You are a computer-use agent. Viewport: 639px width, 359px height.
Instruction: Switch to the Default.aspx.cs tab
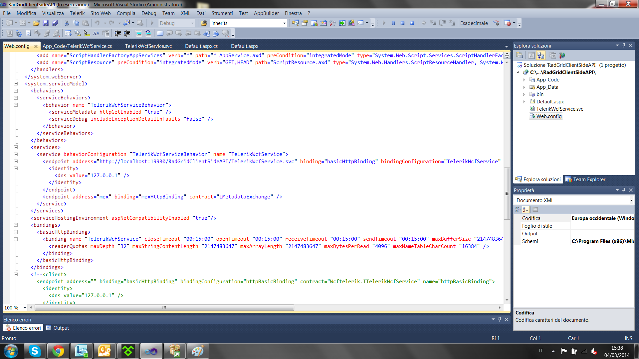[x=201, y=46]
